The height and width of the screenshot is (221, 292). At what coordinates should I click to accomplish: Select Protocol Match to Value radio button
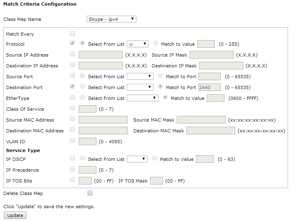click(156, 43)
